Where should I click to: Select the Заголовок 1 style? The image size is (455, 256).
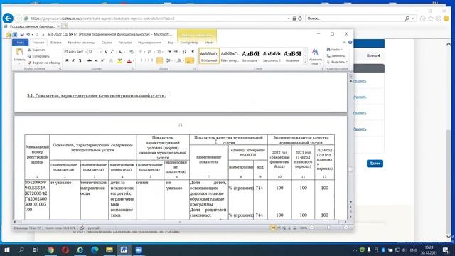tap(251, 55)
